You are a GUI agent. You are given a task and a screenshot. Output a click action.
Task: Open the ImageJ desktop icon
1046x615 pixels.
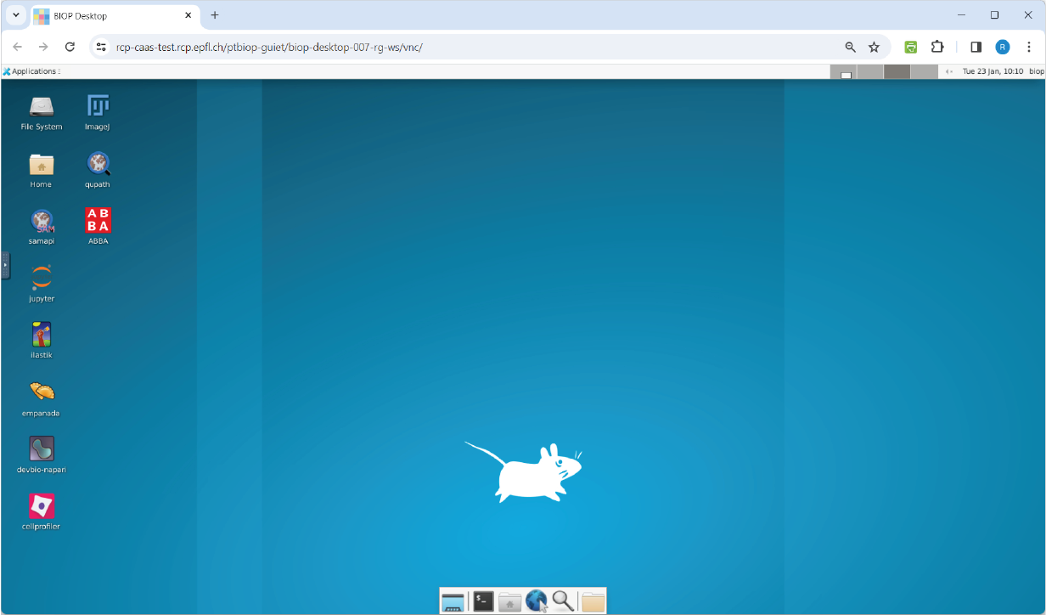coord(98,106)
